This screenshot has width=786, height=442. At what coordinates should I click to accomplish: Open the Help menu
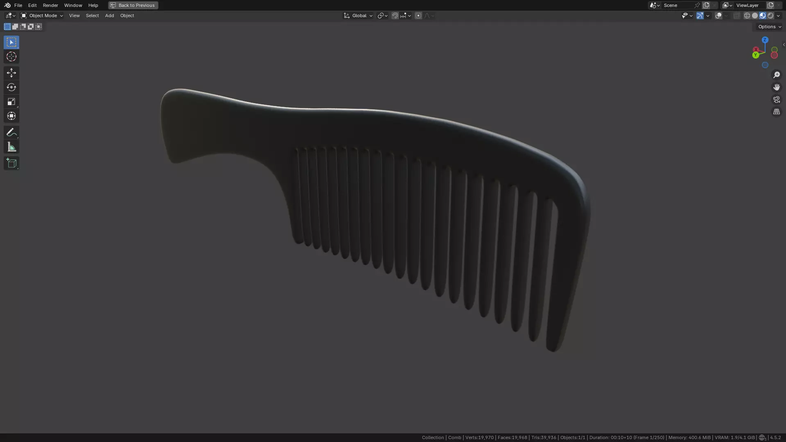click(x=93, y=5)
